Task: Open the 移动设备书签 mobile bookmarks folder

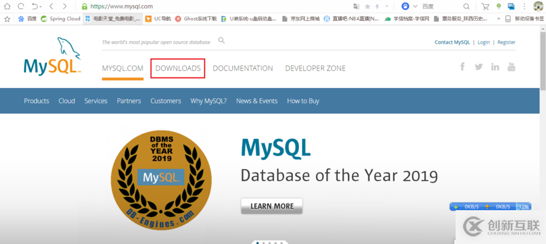Action: 524,19
